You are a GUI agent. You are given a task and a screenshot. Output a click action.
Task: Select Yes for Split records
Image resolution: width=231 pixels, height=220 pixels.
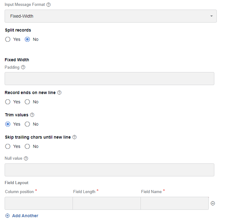click(x=8, y=39)
